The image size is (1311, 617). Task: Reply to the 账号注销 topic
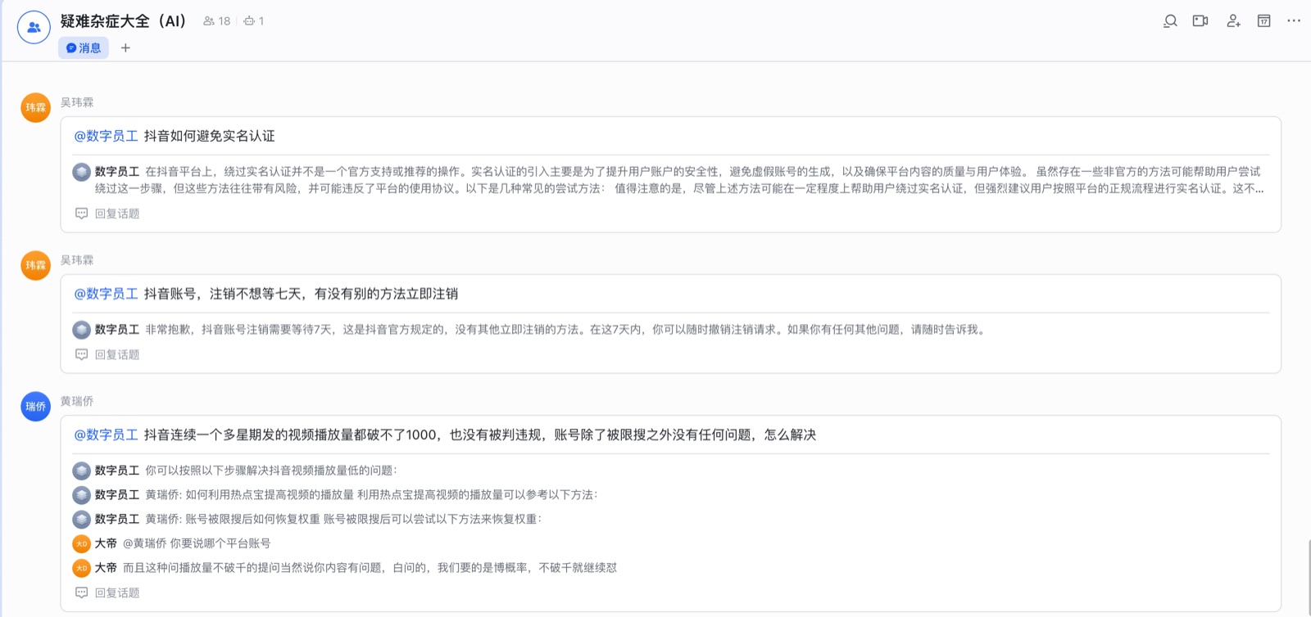(x=107, y=355)
